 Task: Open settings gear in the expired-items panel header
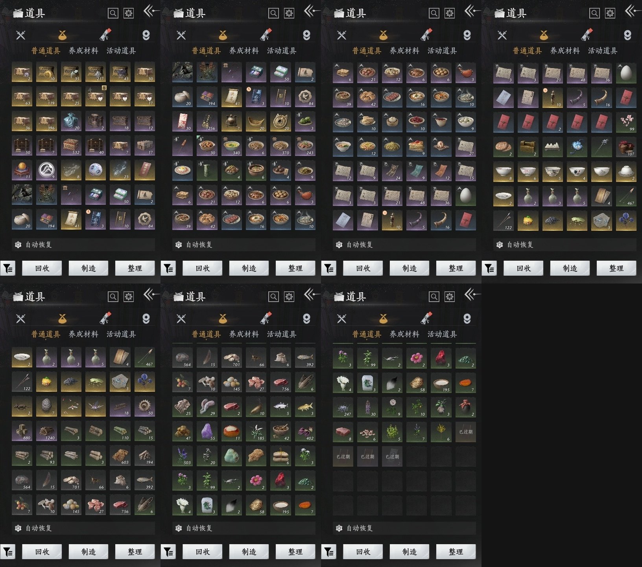[x=449, y=296]
